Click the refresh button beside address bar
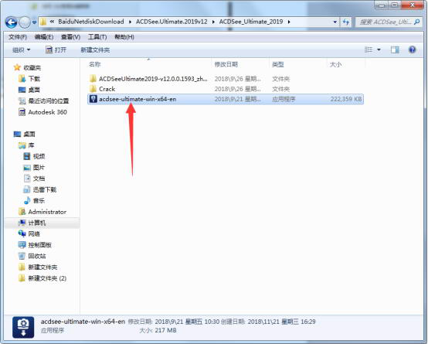The width and height of the screenshot is (428, 344). (x=346, y=22)
